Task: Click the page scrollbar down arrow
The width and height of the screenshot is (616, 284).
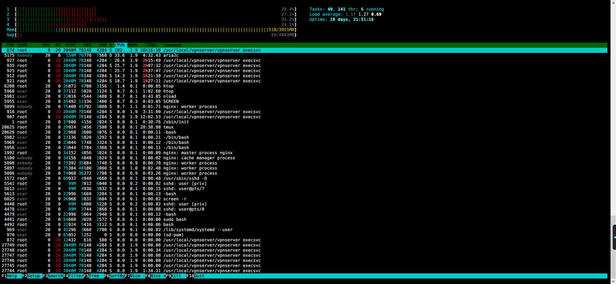Action: pyautogui.click(x=613, y=281)
